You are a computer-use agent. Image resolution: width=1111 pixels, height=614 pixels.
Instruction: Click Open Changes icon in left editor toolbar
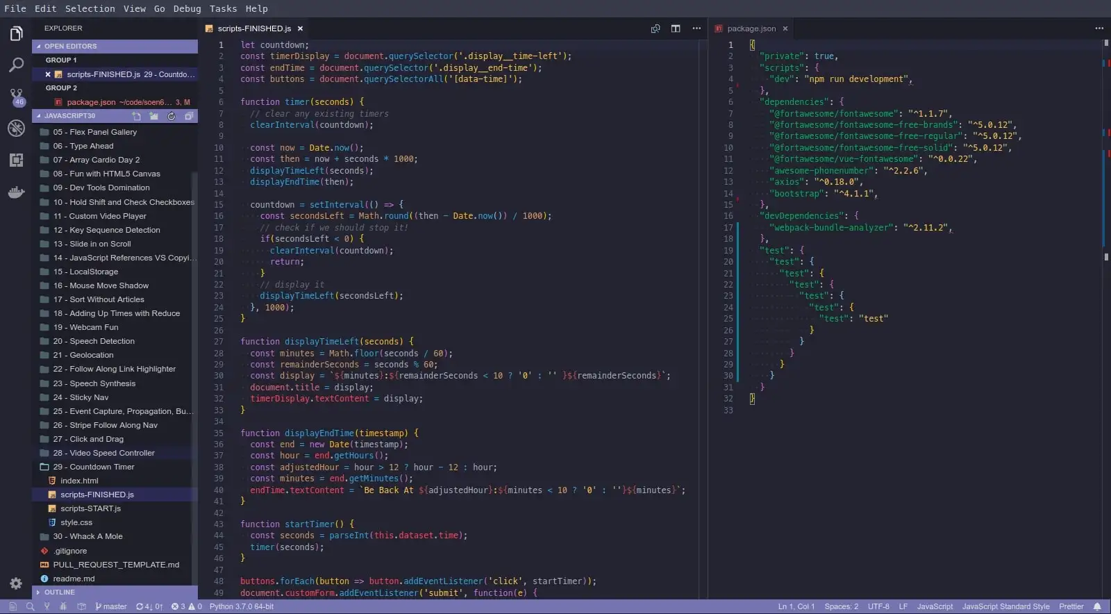click(x=655, y=28)
